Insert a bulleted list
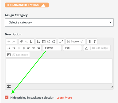 [x=14, y=48]
